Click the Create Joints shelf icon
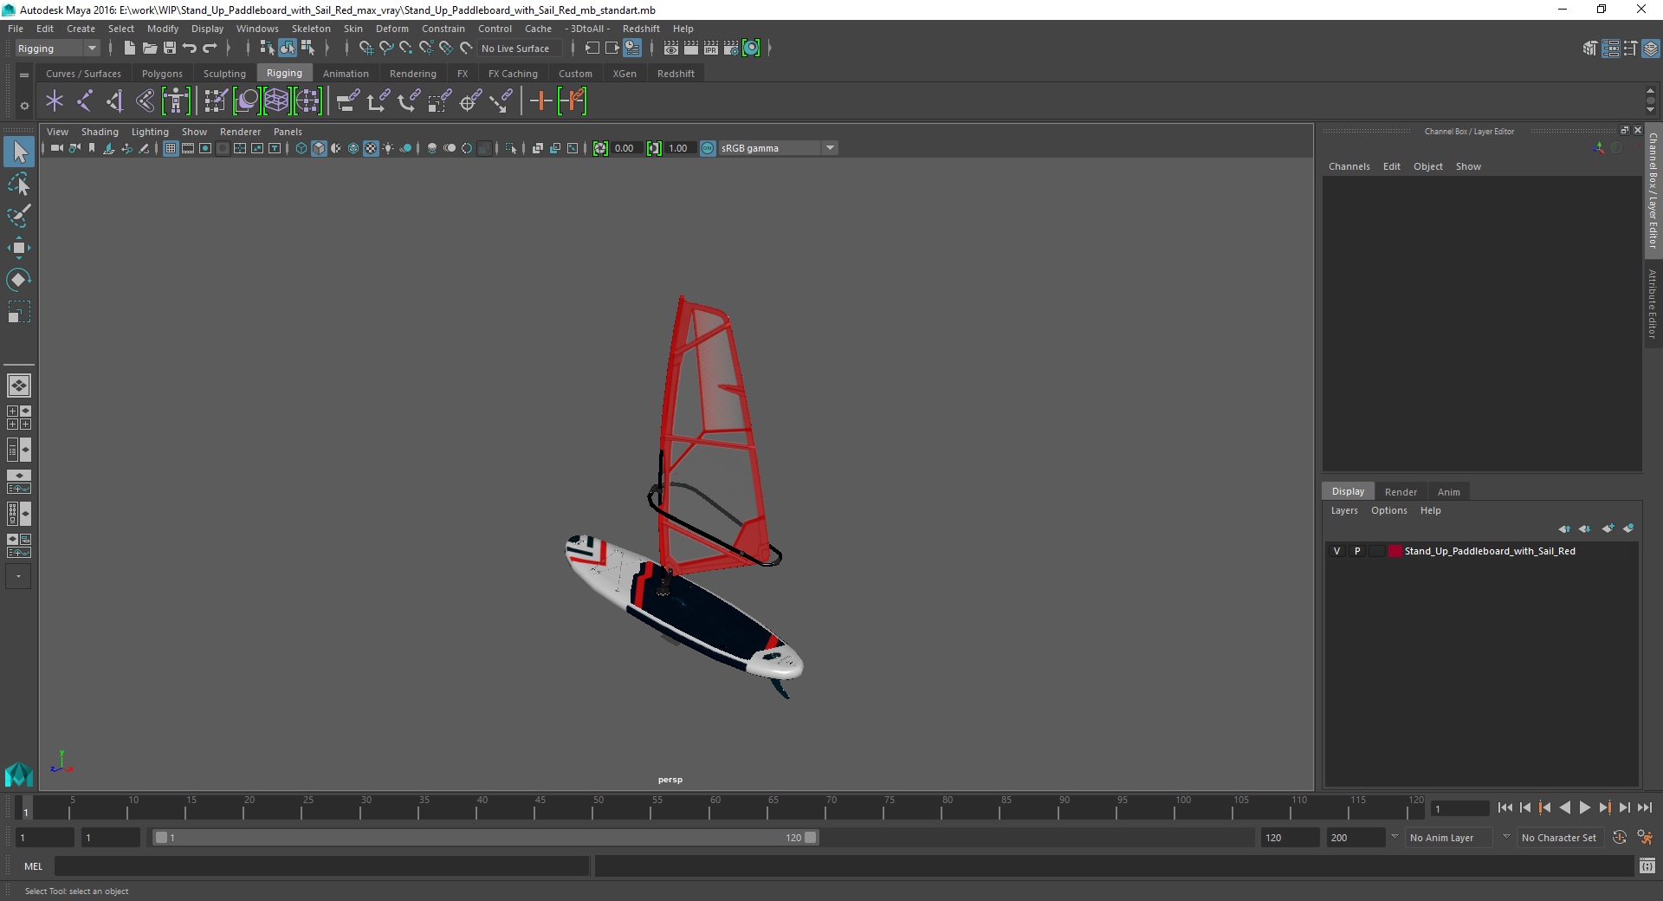Screen dimensions: 1663x901 click(x=85, y=101)
